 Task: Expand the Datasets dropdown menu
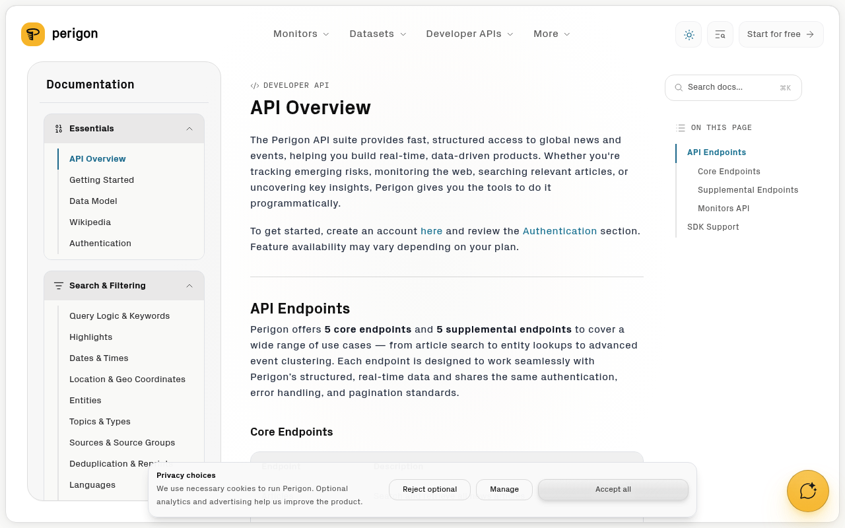[x=378, y=34]
